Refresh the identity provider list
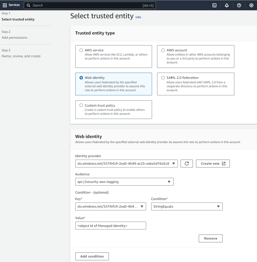 (187, 164)
